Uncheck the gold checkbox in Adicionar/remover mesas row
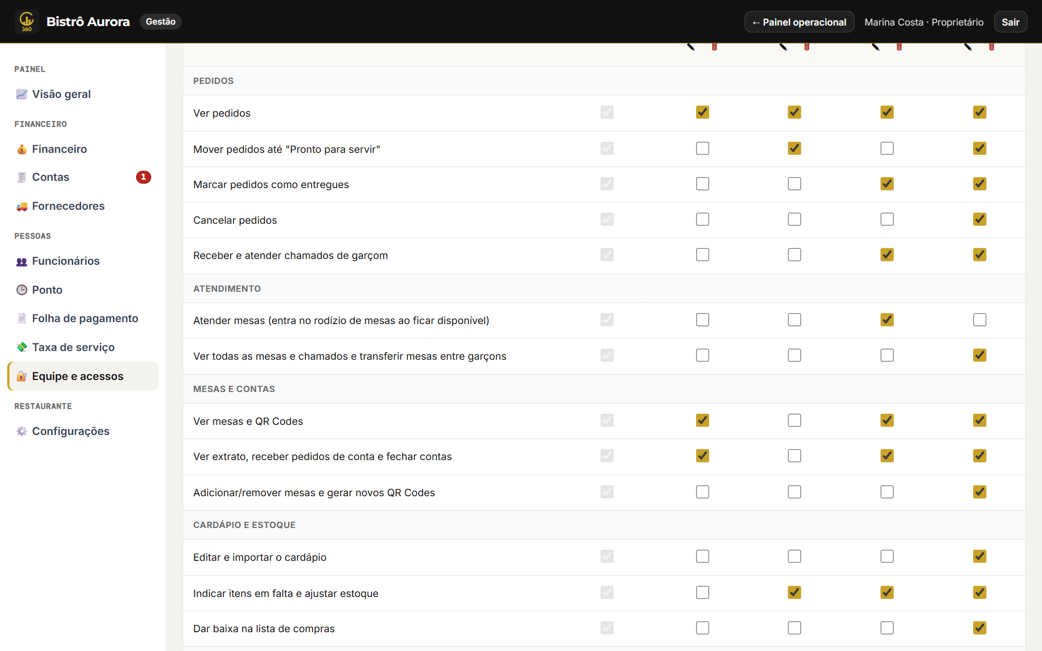 (979, 492)
